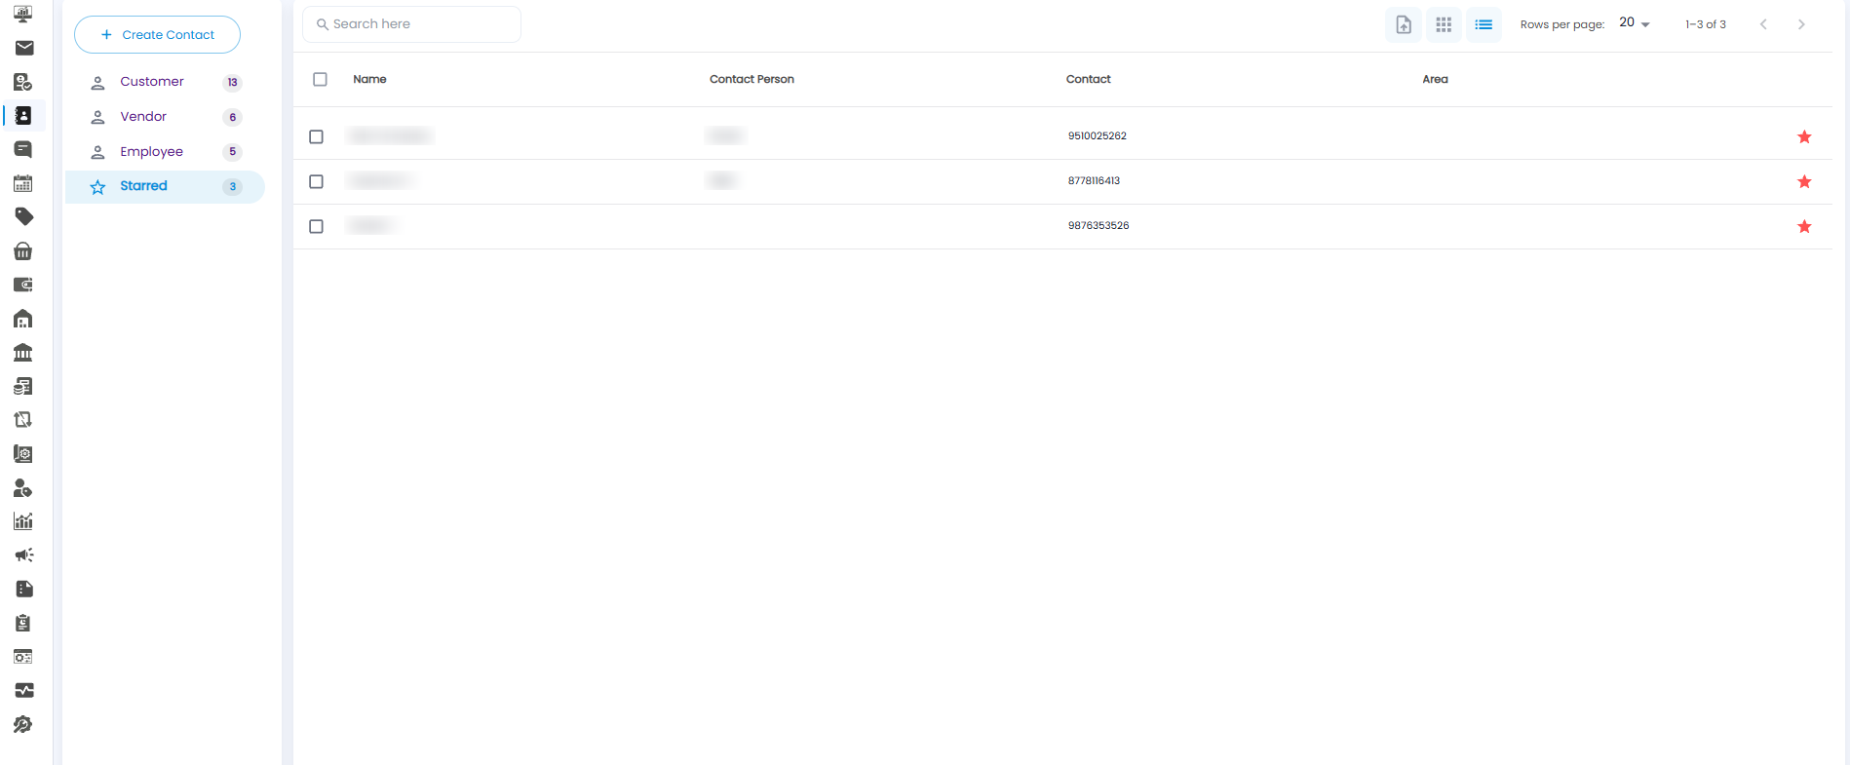Open the bank building icon
This screenshot has width=1850, height=765.
click(x=23, y=352)
